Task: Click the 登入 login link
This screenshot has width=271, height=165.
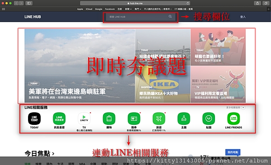Action: click(x=243, y=17)
